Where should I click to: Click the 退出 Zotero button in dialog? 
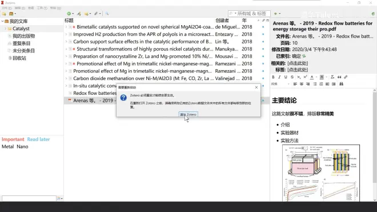tap(188, 114)
